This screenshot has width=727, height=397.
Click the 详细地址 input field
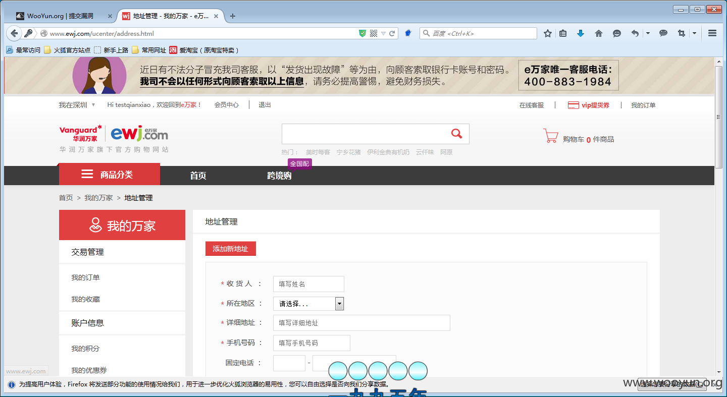point(361,323)
